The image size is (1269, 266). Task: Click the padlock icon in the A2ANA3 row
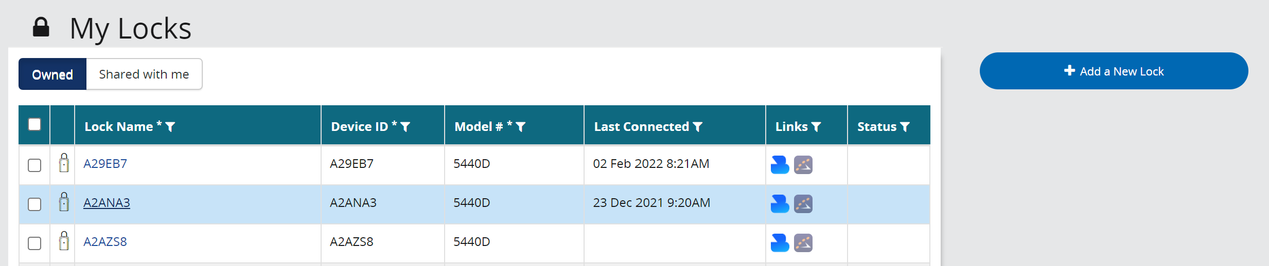64,202
